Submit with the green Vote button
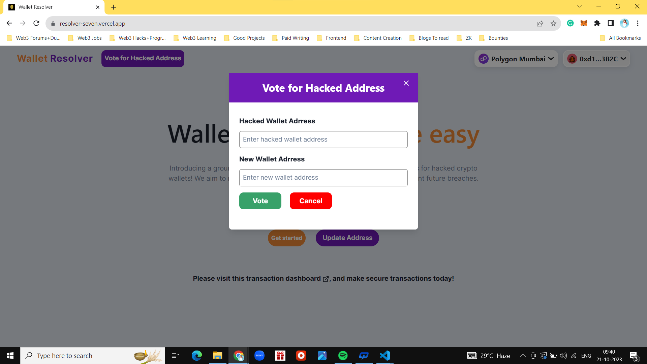 [260, 201]
